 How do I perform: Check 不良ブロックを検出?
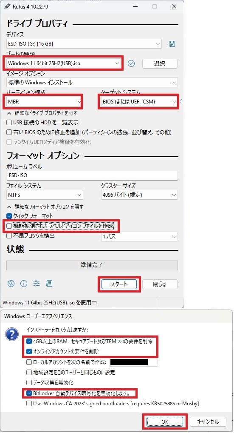coord(31,236)
